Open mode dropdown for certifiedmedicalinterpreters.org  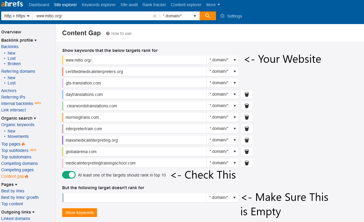pos(222,72)
